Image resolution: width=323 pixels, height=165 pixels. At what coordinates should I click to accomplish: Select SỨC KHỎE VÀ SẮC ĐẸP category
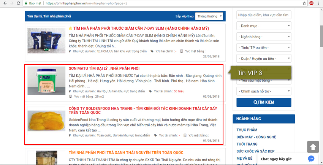coord(255,151)
